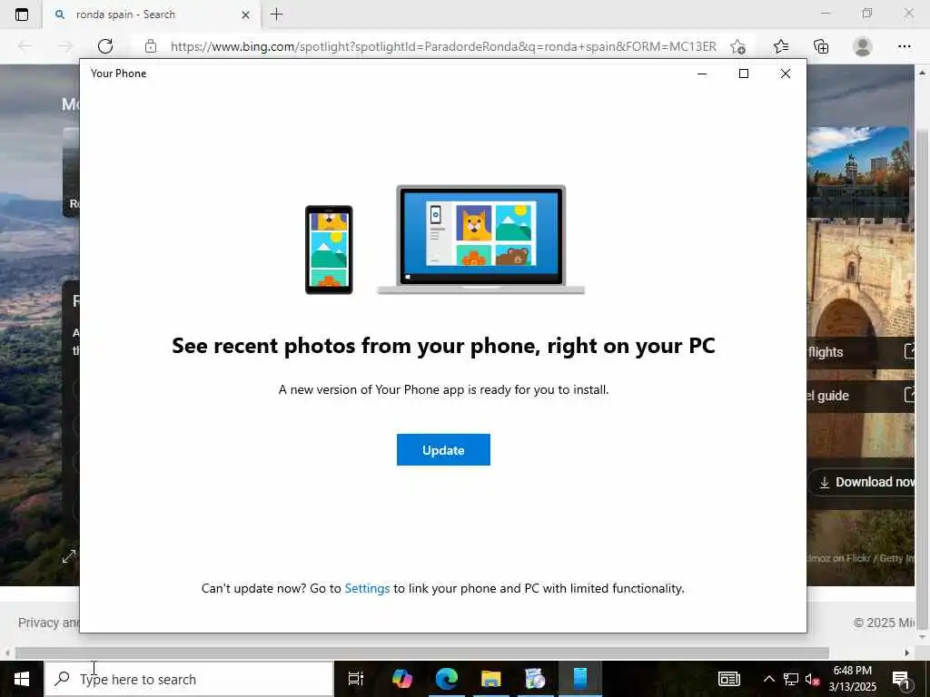This screenshot has width=930, height=697.
Task: Go forward in Edge browser
Action: point(65,46)
